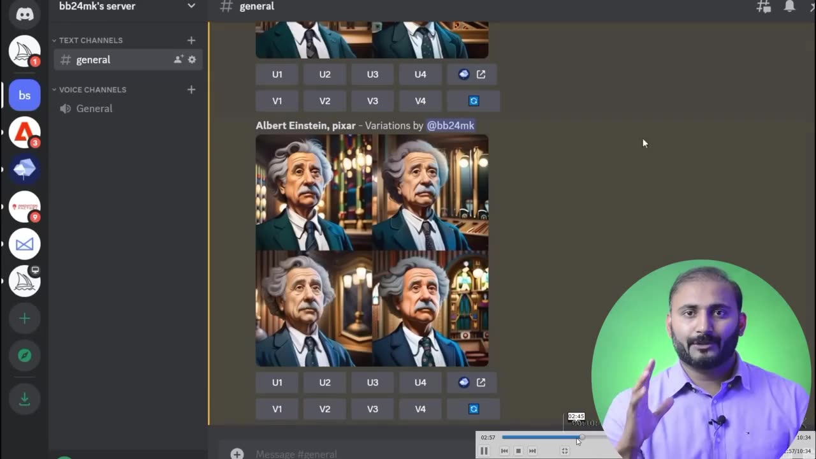Open bottom-left Einstein image in Variations grid
Viewport: 816px width, 459px height.
[x=314, y=309]
